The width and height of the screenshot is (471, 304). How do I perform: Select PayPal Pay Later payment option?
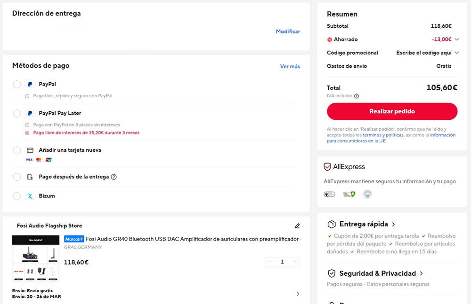(x=16, y=113)
